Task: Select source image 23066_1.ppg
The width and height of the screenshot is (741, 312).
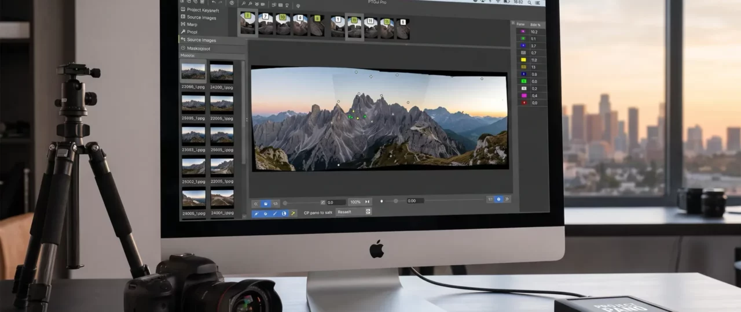Action: coord(193,75)
